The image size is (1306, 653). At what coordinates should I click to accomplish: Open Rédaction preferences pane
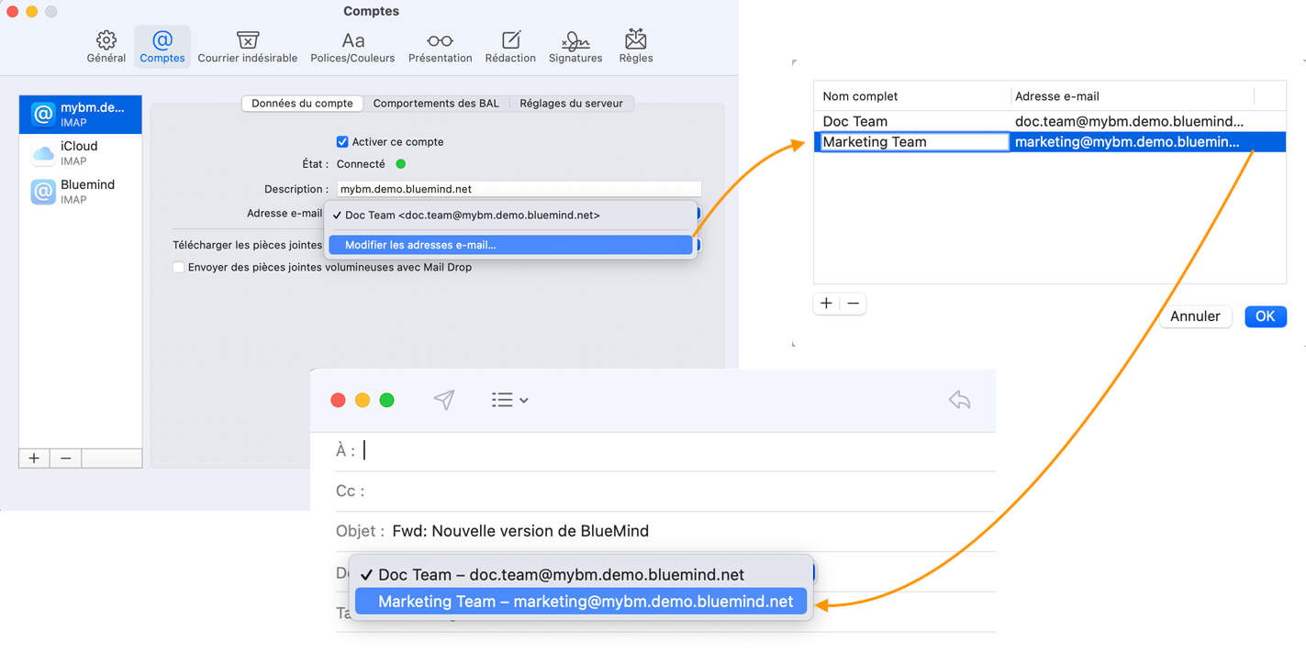coord(510,46)
